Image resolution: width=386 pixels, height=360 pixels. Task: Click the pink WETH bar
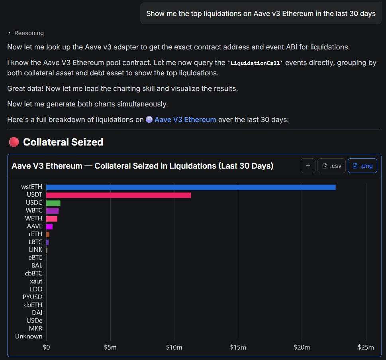(52, 218)
